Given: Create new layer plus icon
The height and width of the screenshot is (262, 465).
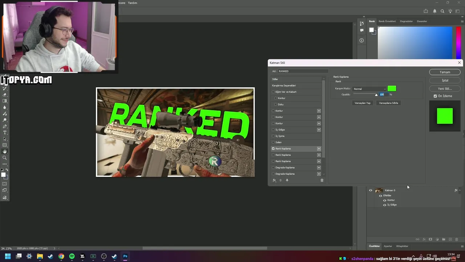Looking at the screenshot, I should coord(450,239).
